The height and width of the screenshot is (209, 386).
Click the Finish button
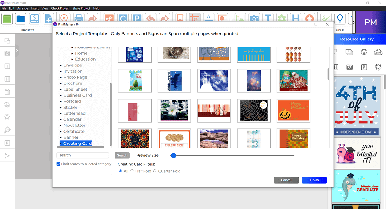tap(314, 180)
